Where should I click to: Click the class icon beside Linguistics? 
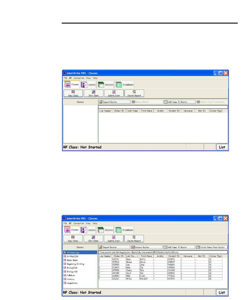[x=65, y=283]
